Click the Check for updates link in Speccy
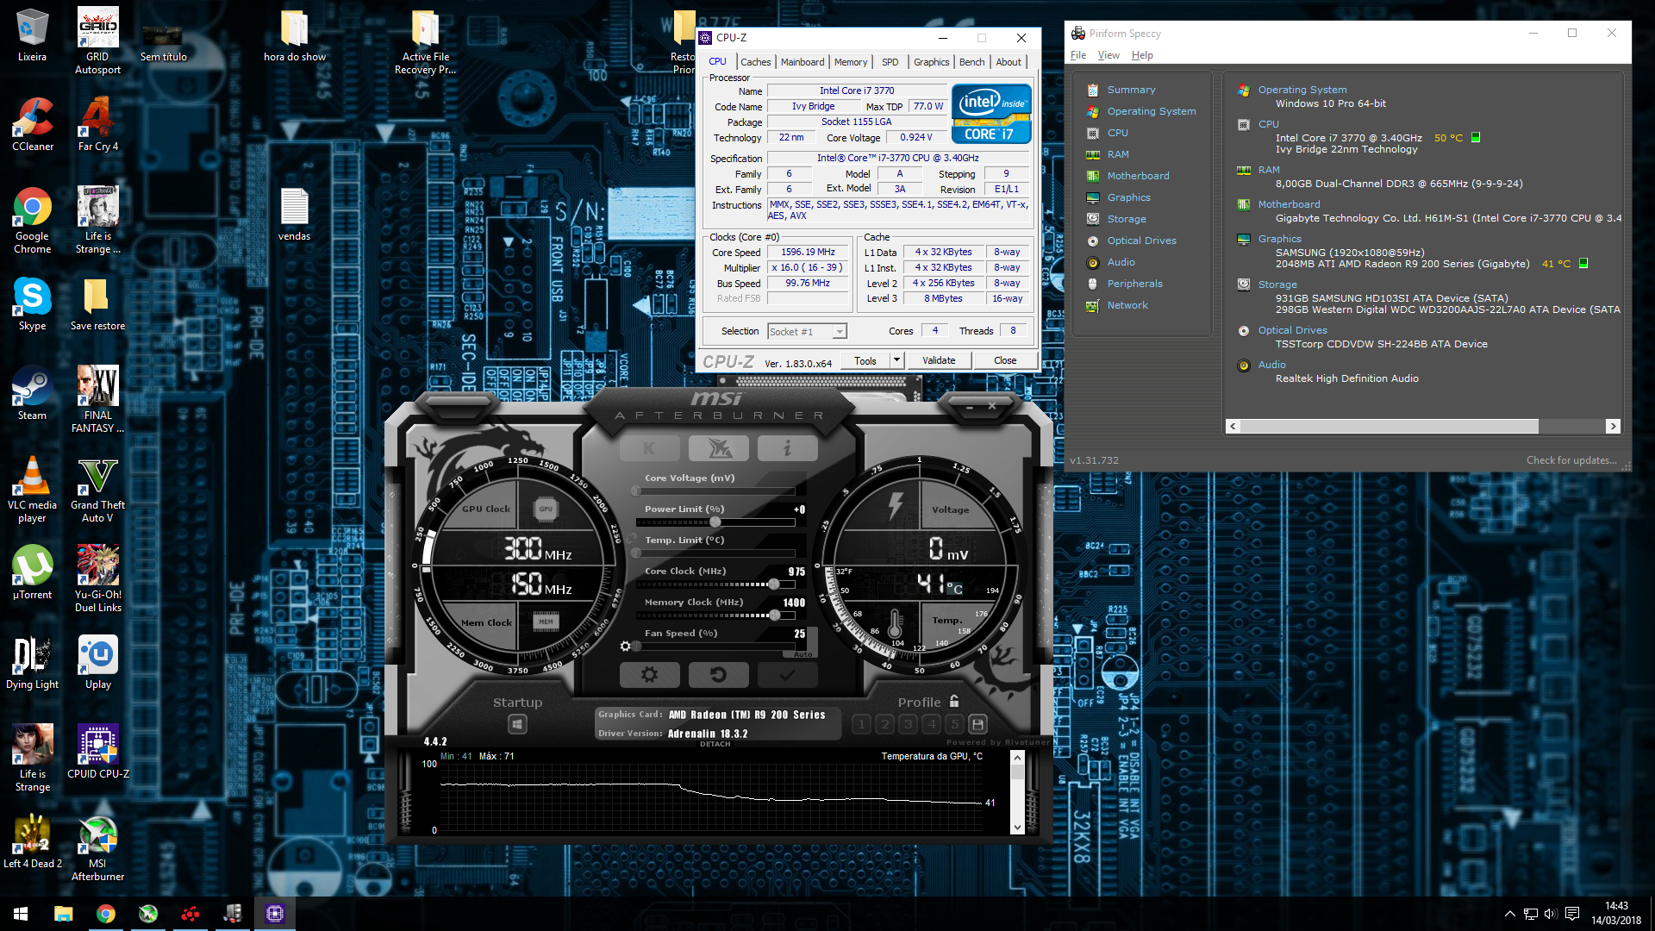1655x931 pixels. (1571, 460)
